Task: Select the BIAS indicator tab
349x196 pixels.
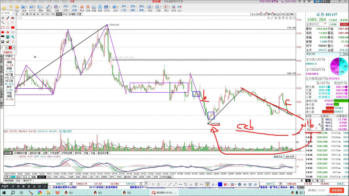Action: click(x=85, y=177)
